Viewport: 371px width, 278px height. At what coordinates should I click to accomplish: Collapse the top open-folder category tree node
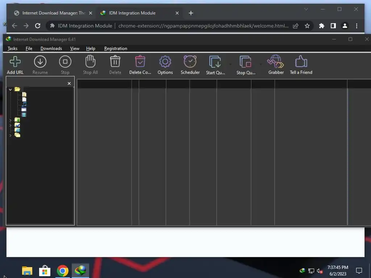tap(10, 90)
